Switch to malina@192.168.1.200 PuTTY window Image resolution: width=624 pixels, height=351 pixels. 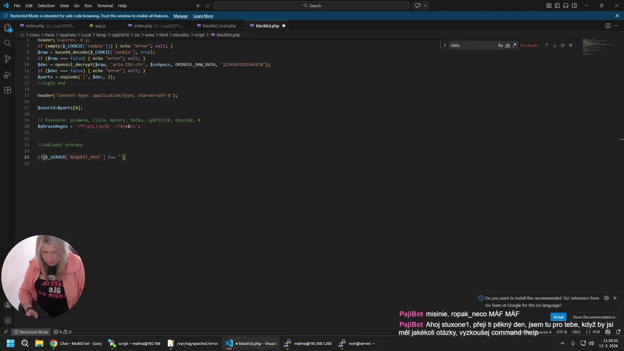[309, 343]
